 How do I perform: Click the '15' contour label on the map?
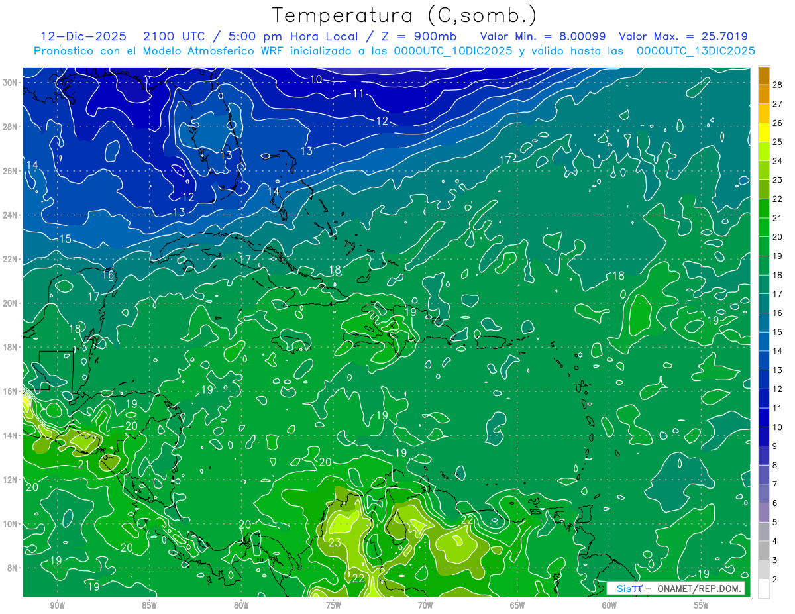point(65,239)
